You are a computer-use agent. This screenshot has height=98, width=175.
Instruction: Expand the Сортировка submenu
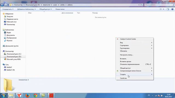pos(135,45)
